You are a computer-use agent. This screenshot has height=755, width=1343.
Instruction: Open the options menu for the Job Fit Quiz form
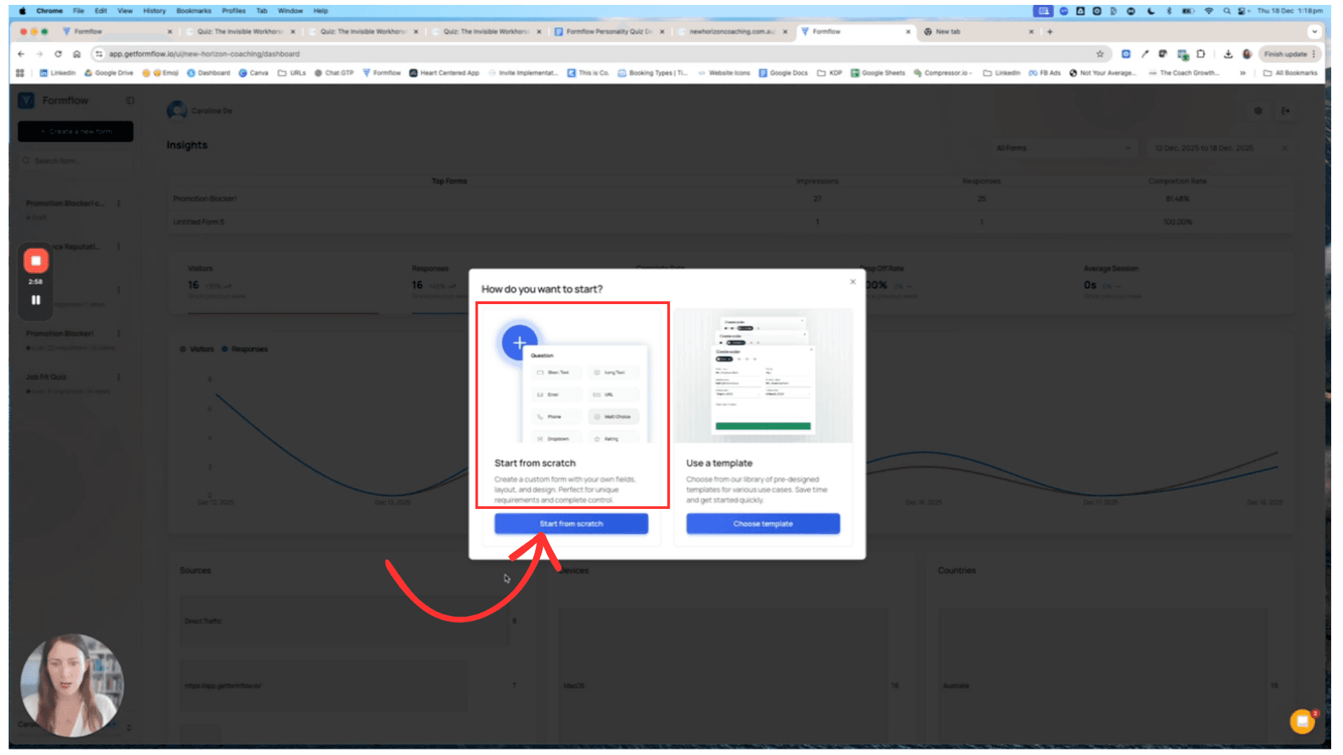[119, 377]
